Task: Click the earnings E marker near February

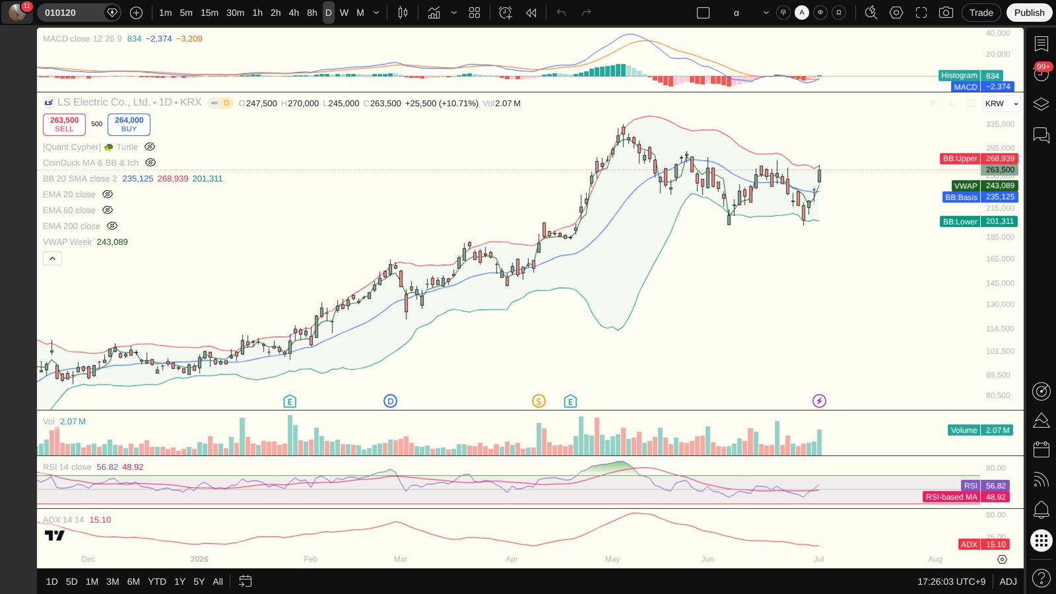Action: [x=290, y=401]
